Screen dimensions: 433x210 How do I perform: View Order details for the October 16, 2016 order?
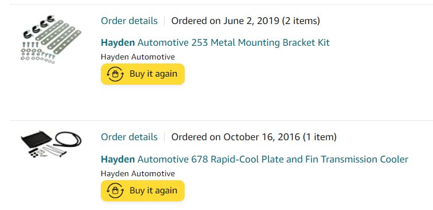129,137
